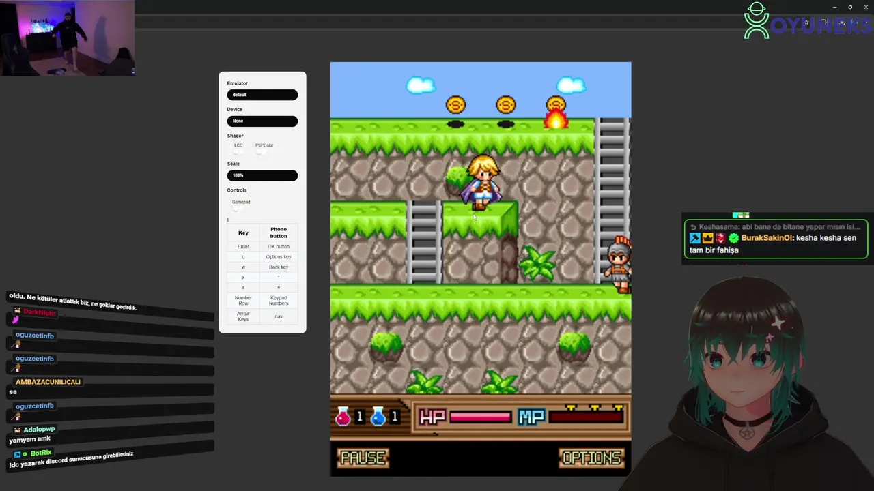This screenshot has width=874, height=491.
Task: Click the 'Options key' table cell
Action: click(x=279, y=257)
